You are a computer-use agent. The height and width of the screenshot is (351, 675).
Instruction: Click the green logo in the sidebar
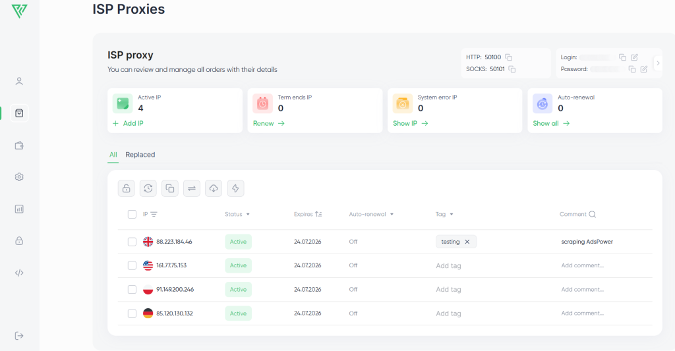[19, 11]
